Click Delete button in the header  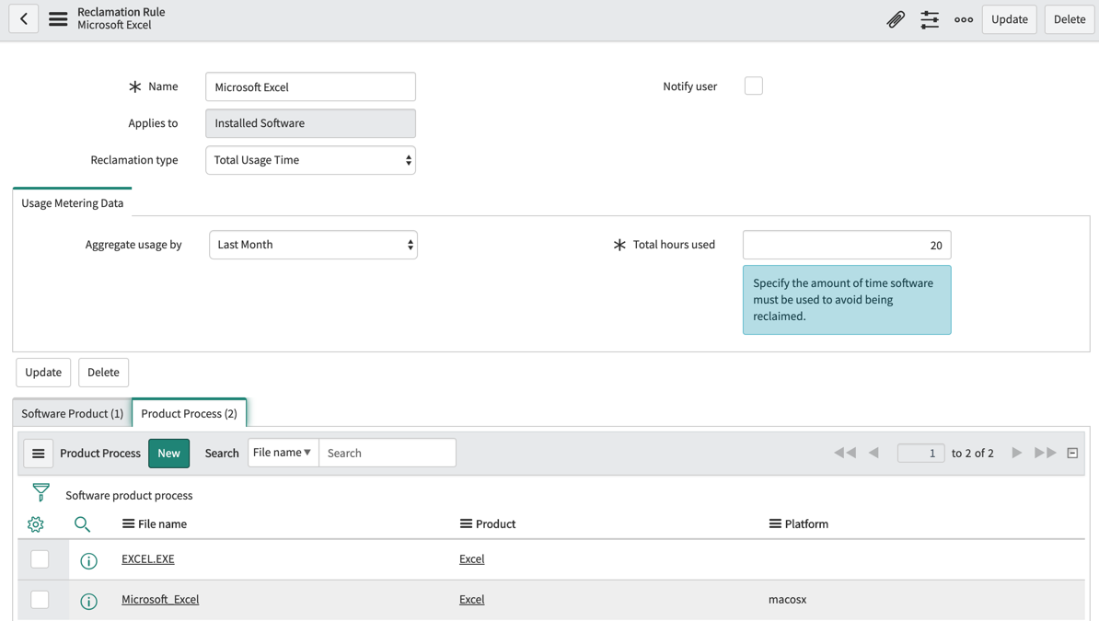[x=1070, y=19]
